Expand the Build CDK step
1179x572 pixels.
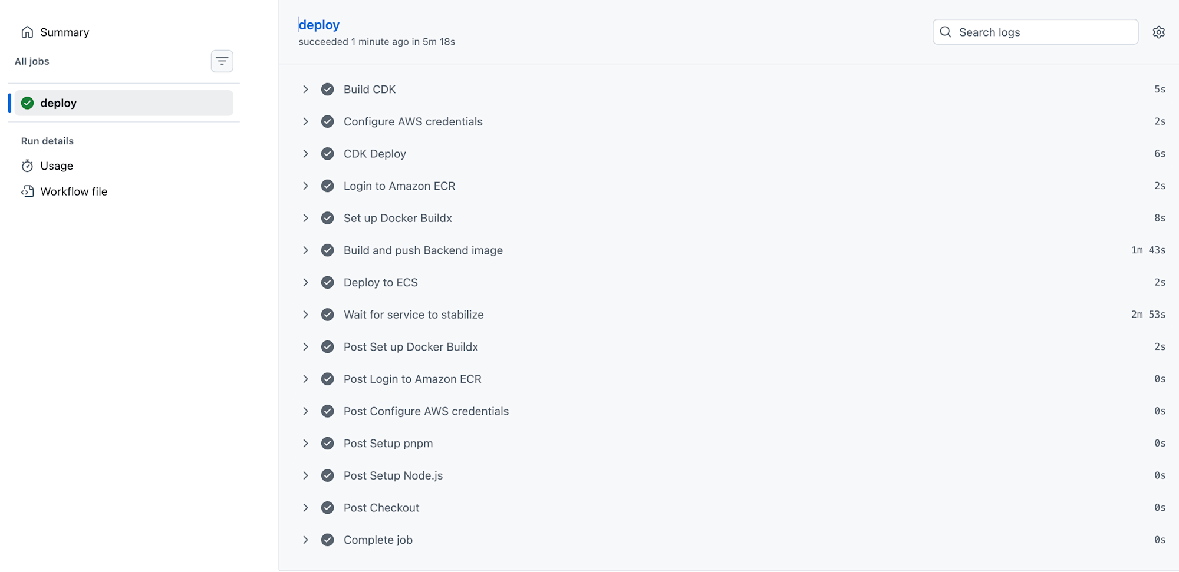coord(305,90)
